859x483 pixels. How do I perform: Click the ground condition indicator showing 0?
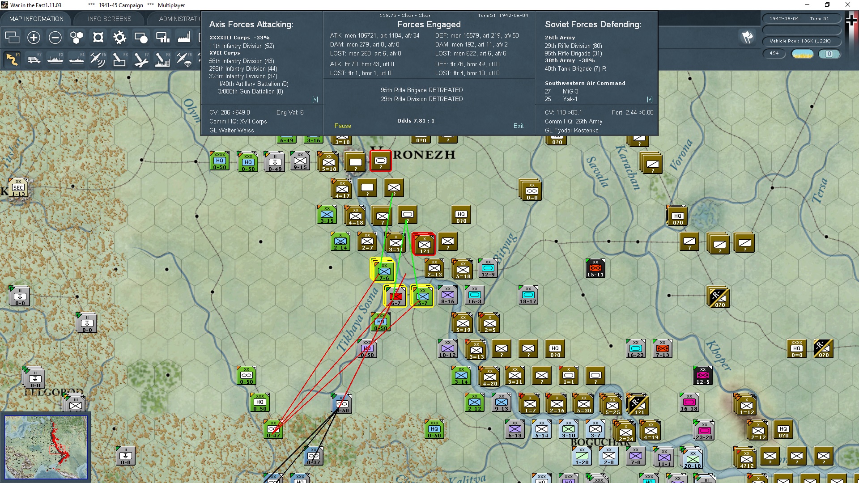829,54
